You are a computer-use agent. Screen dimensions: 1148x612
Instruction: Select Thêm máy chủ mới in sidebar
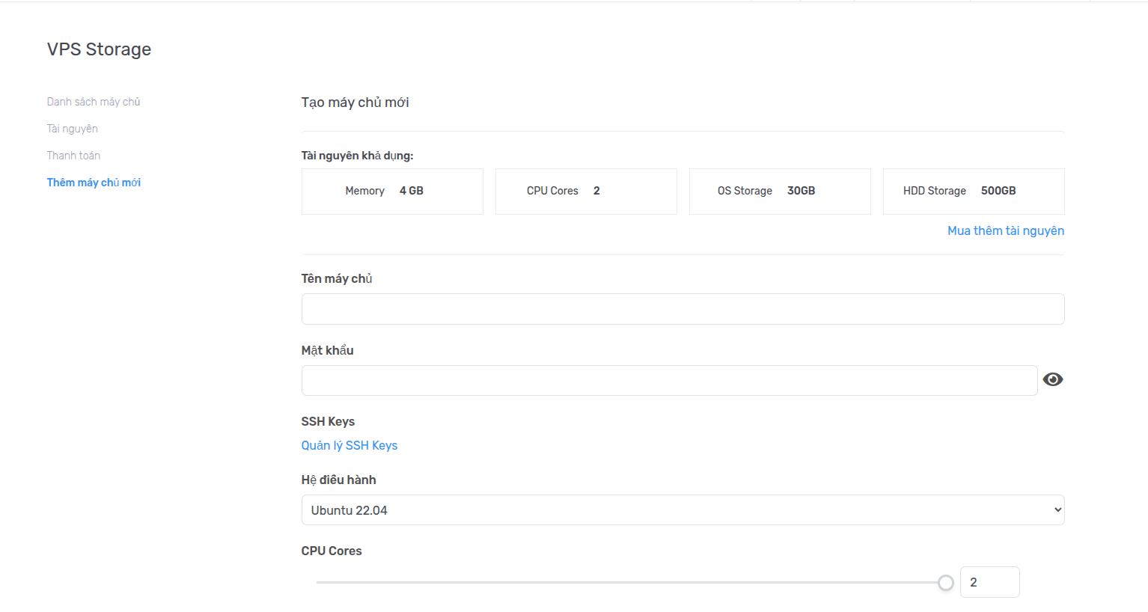(x=94, y=183)
